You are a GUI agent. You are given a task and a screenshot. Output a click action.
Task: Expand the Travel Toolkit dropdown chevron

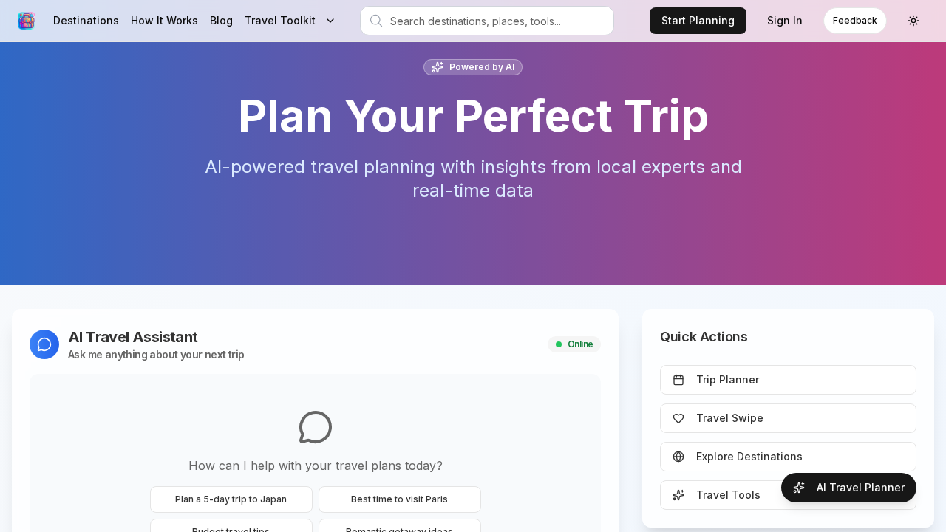pos(330,21)
